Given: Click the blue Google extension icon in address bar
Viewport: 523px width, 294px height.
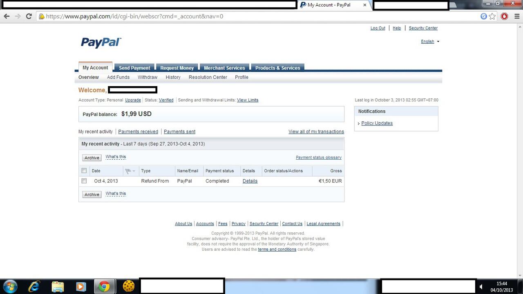Looking at the screenshot, I should [484, 16].
